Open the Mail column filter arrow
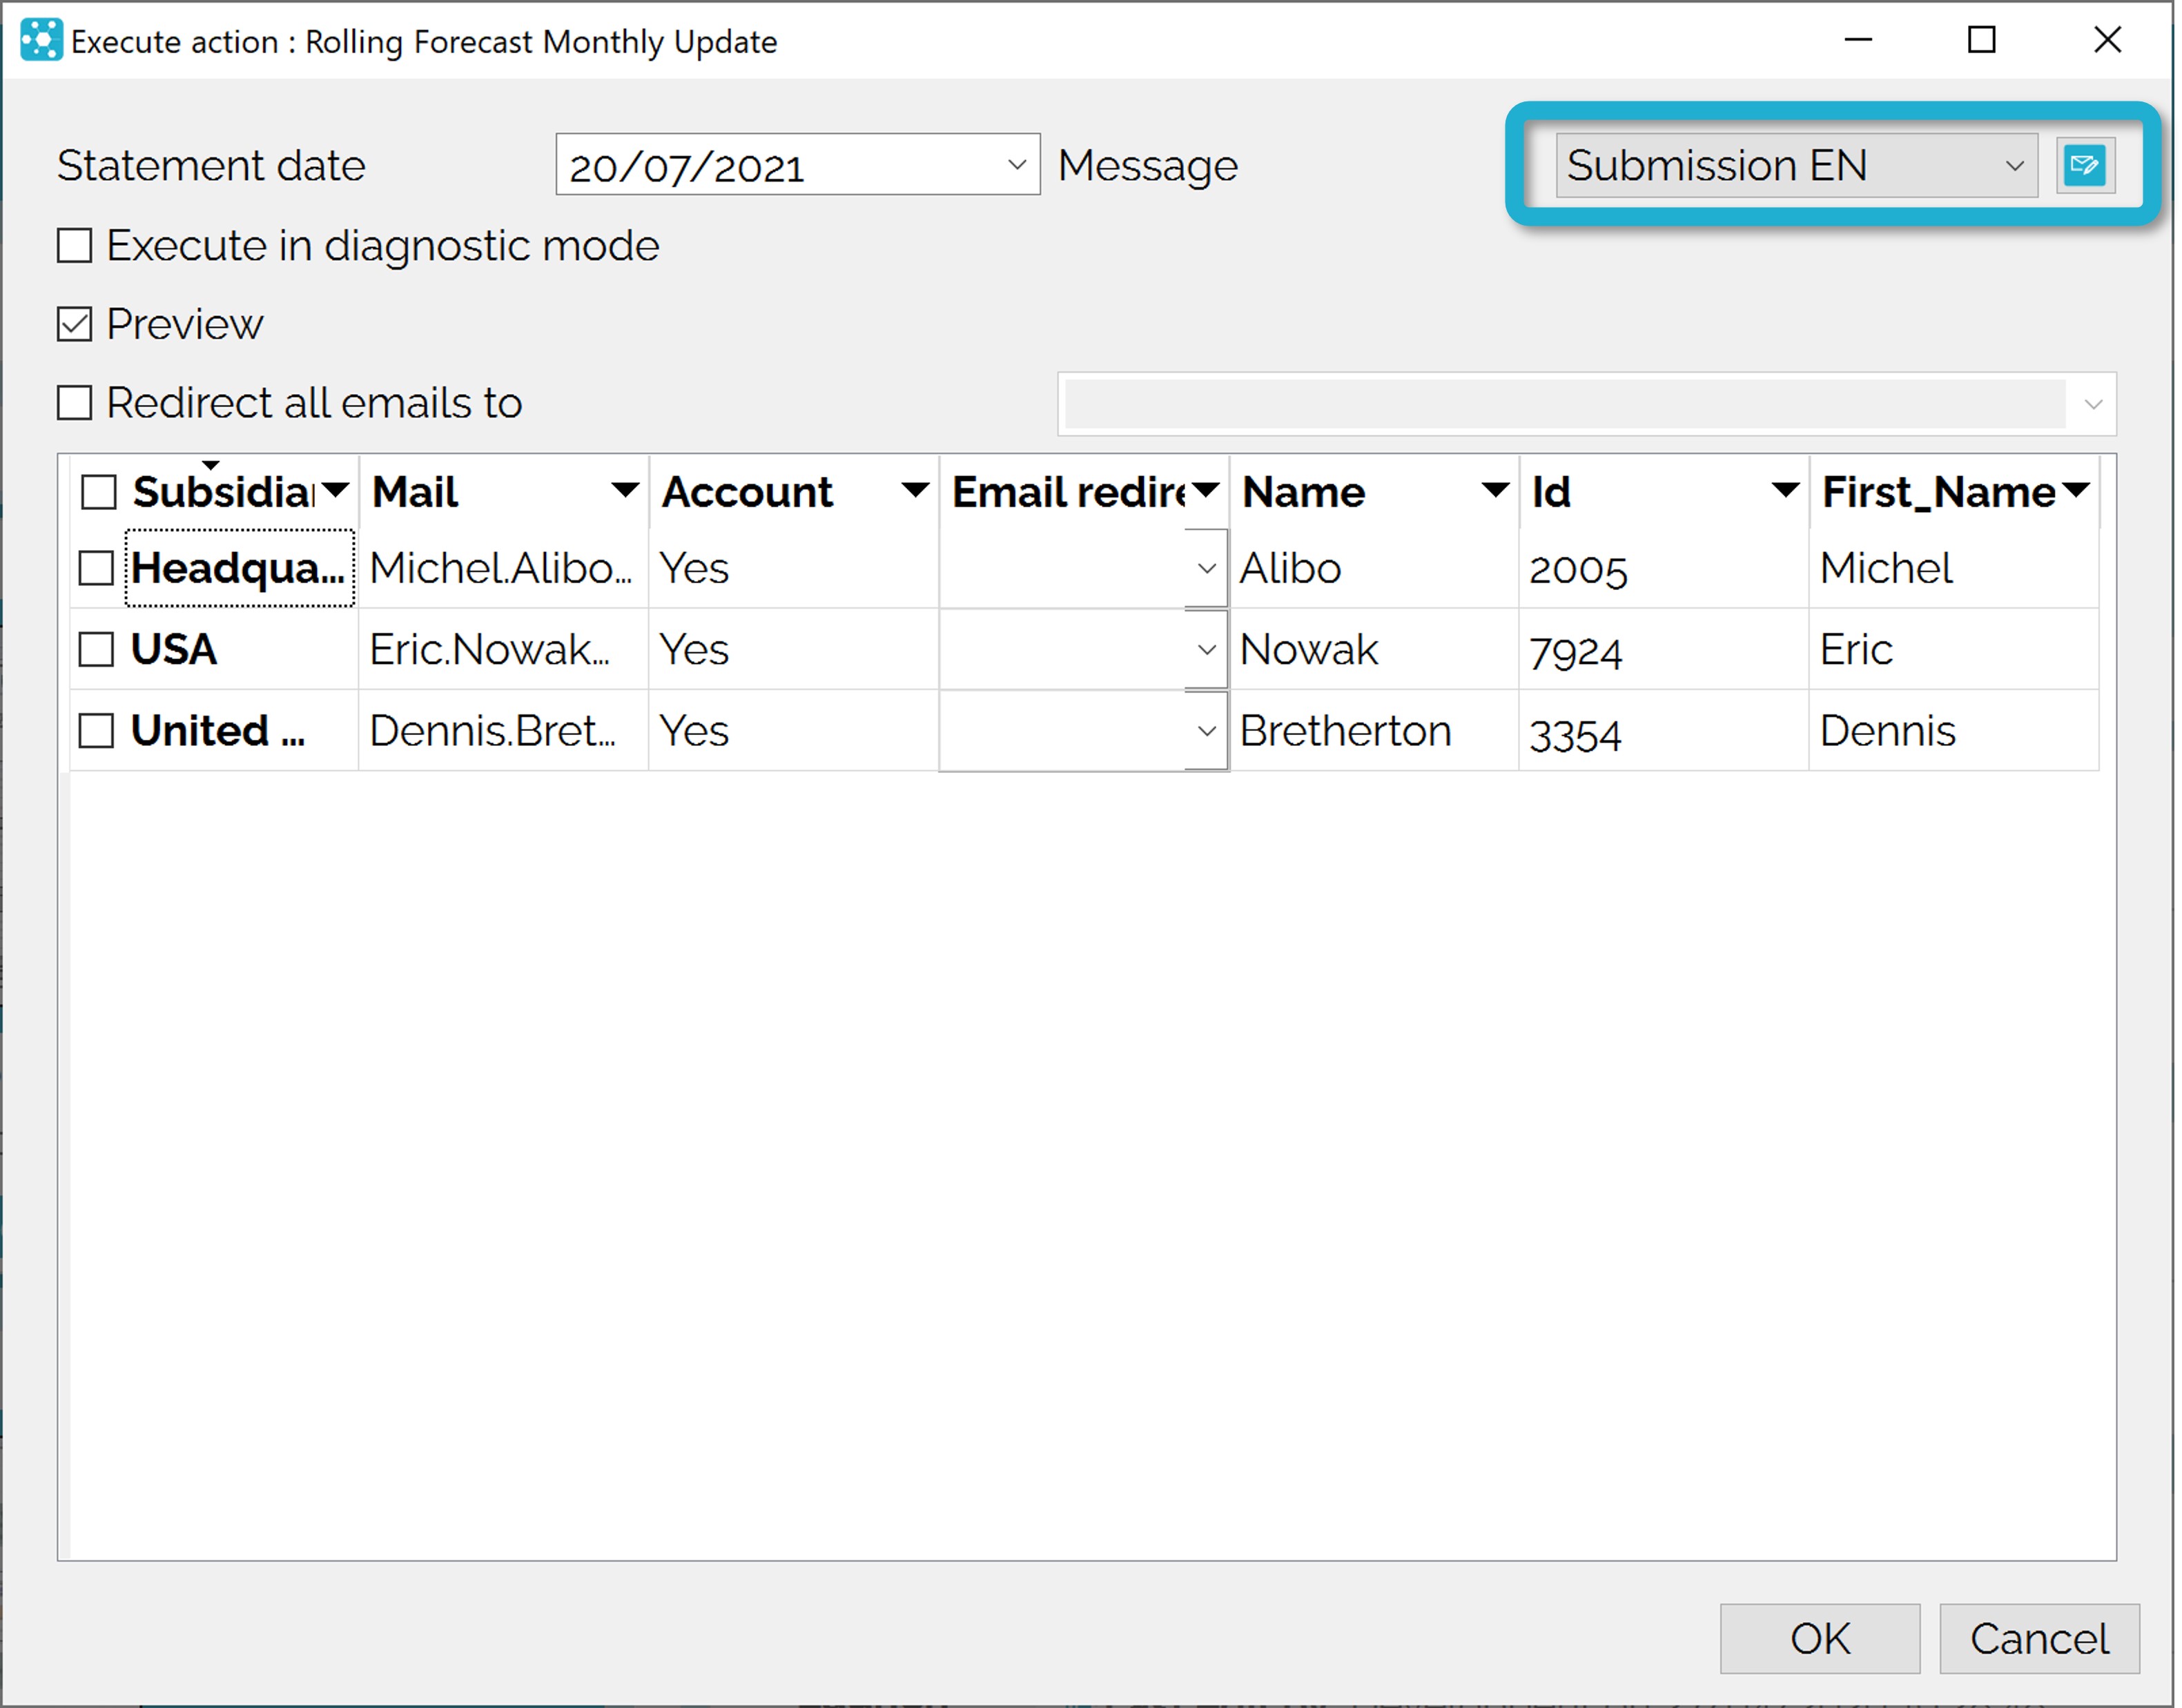Image resolution: width=2182 pixels, height=1708 pixels. pyautogui.click(x=625, y=490)
